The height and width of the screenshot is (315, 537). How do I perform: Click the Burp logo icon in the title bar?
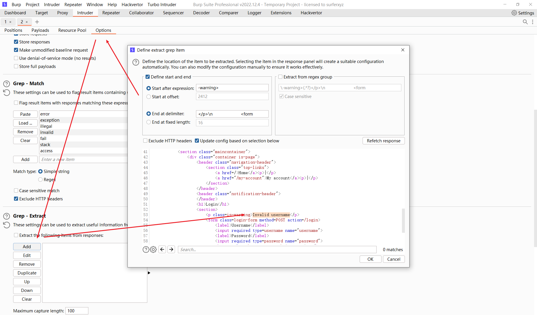(x=4, y=4)
